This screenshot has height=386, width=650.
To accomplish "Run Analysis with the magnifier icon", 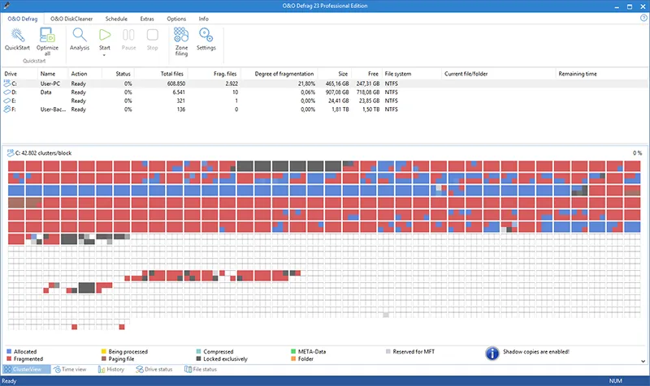I will (80, 35).
